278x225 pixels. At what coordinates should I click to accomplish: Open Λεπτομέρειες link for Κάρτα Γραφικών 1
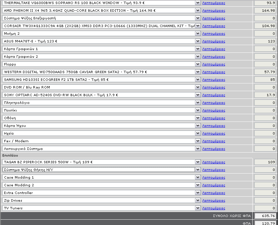(214, 49)
